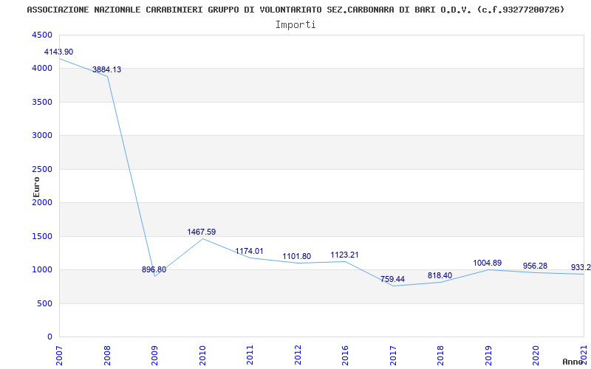
Task: Click the Importi chart subtitle
Action: pyautogui.click(x=295, y=25)
